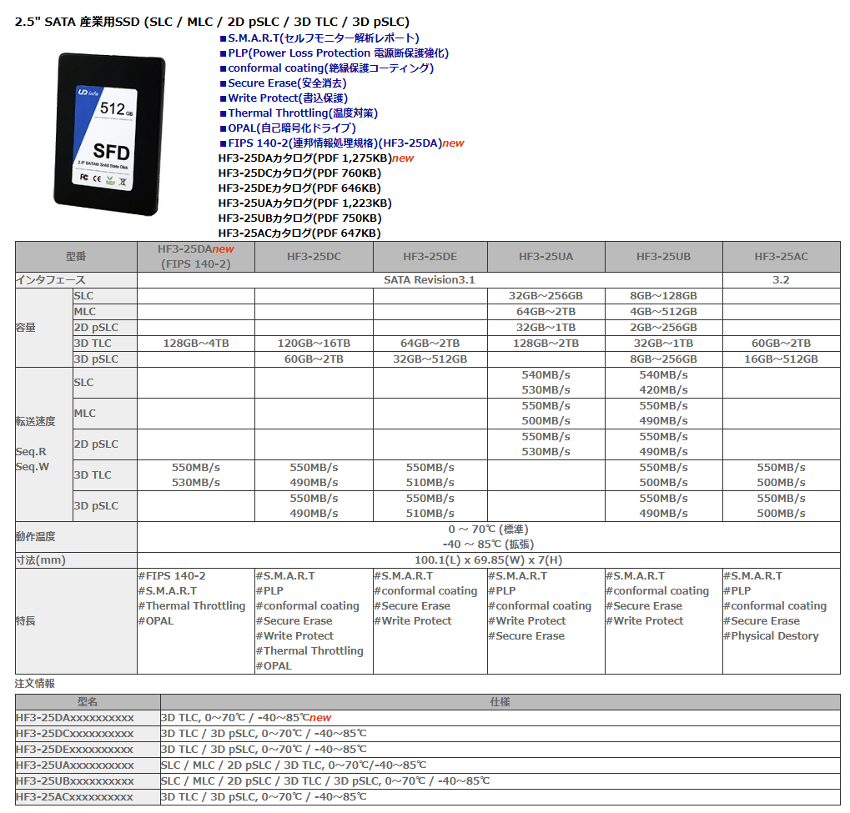The width and height of the screenshot is (850, 813).
Task: Click the HF3-25DE column header
Action: [x=430, y=256]
